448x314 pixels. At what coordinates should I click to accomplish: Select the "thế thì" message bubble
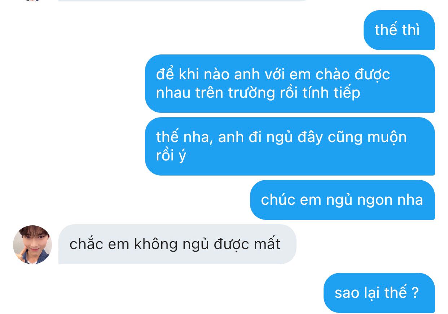[x=399, y=30]
